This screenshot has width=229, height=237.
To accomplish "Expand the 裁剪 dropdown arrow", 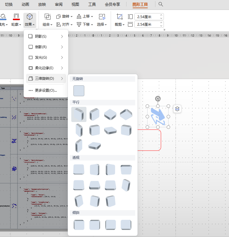I will click(124, 25).
